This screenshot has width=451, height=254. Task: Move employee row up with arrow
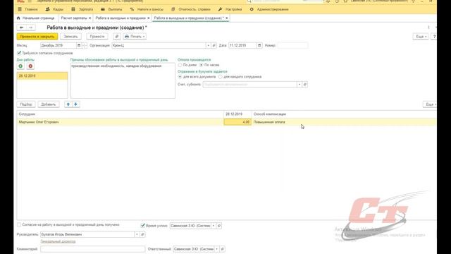[68, 104]
